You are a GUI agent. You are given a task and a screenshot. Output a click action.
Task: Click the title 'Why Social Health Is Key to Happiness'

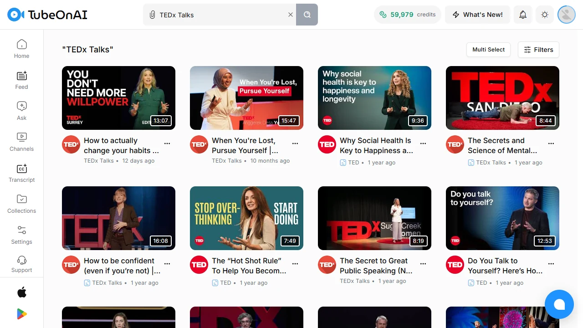[x=376, y=145]
